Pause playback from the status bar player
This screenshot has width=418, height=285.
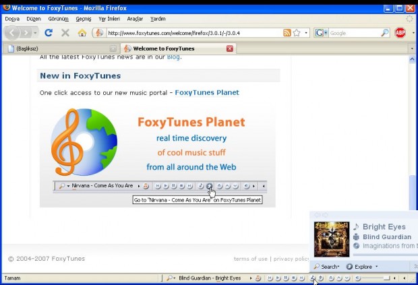286,278
